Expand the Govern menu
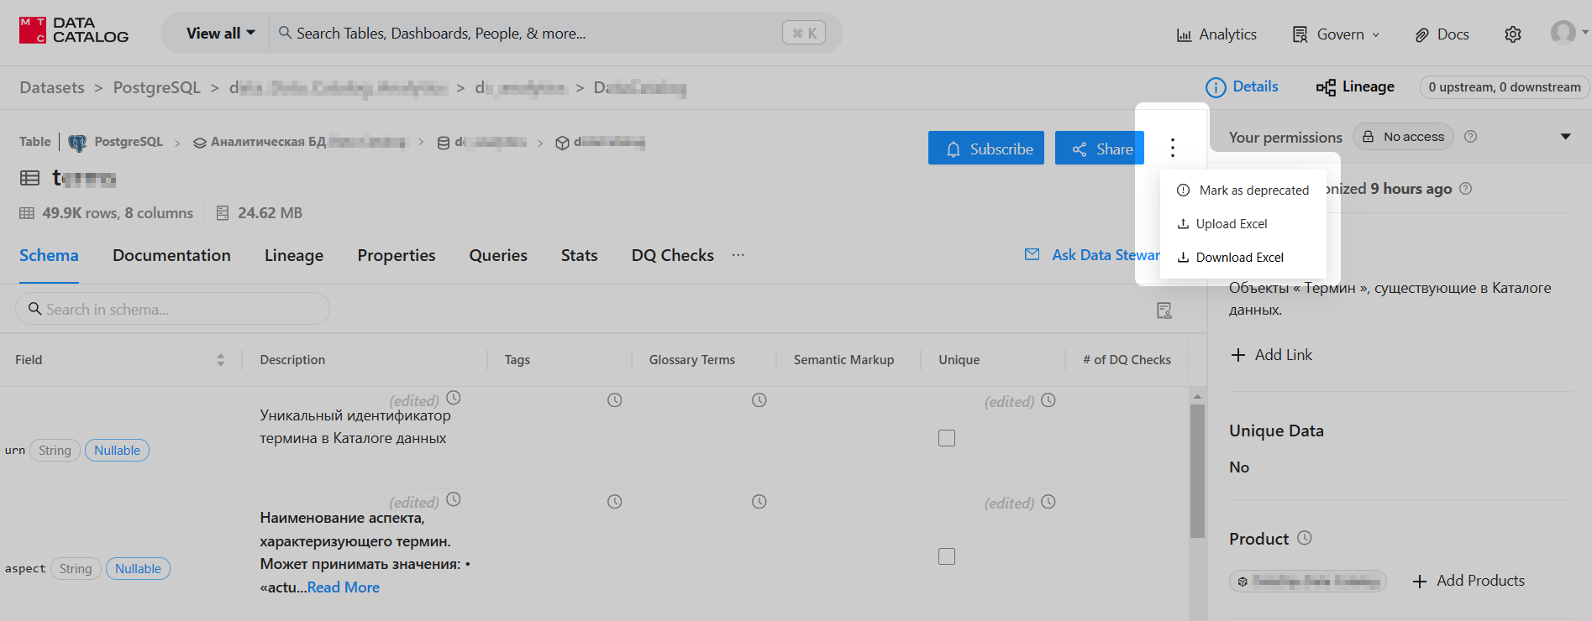 pyautogui.click(x=1336, y=34)
